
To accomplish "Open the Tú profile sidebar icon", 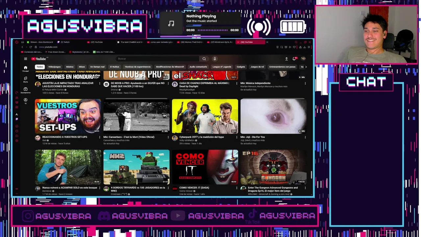I will tap(25, 101).
